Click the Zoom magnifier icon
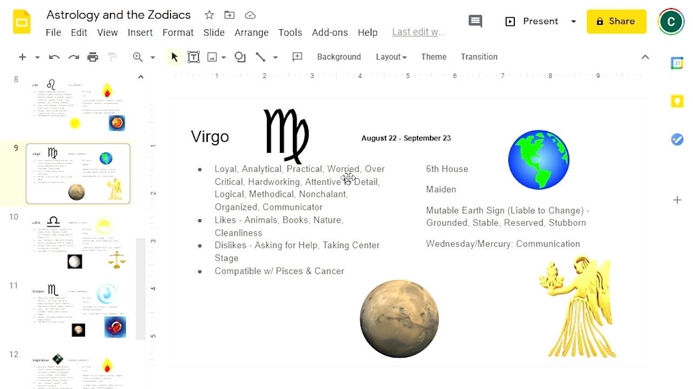 click(138, 57)
